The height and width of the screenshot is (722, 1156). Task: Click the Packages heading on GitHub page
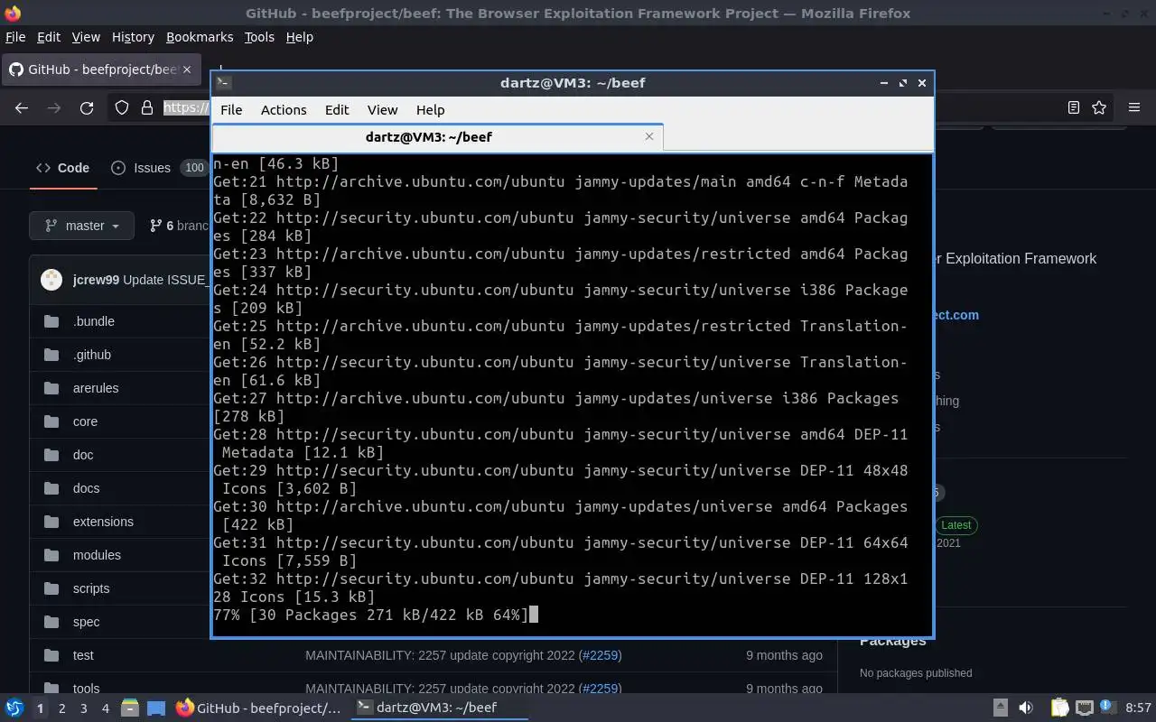[x=892, y=641]
